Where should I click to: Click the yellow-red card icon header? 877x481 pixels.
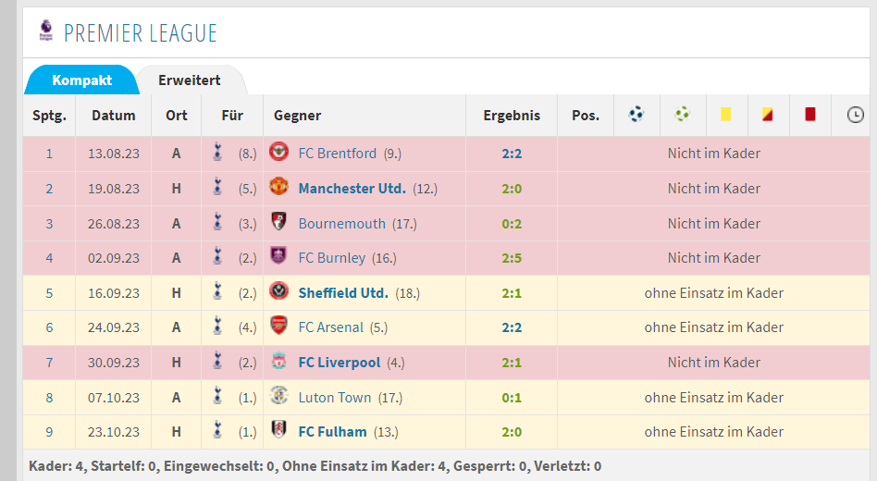(x=768, y=114)
